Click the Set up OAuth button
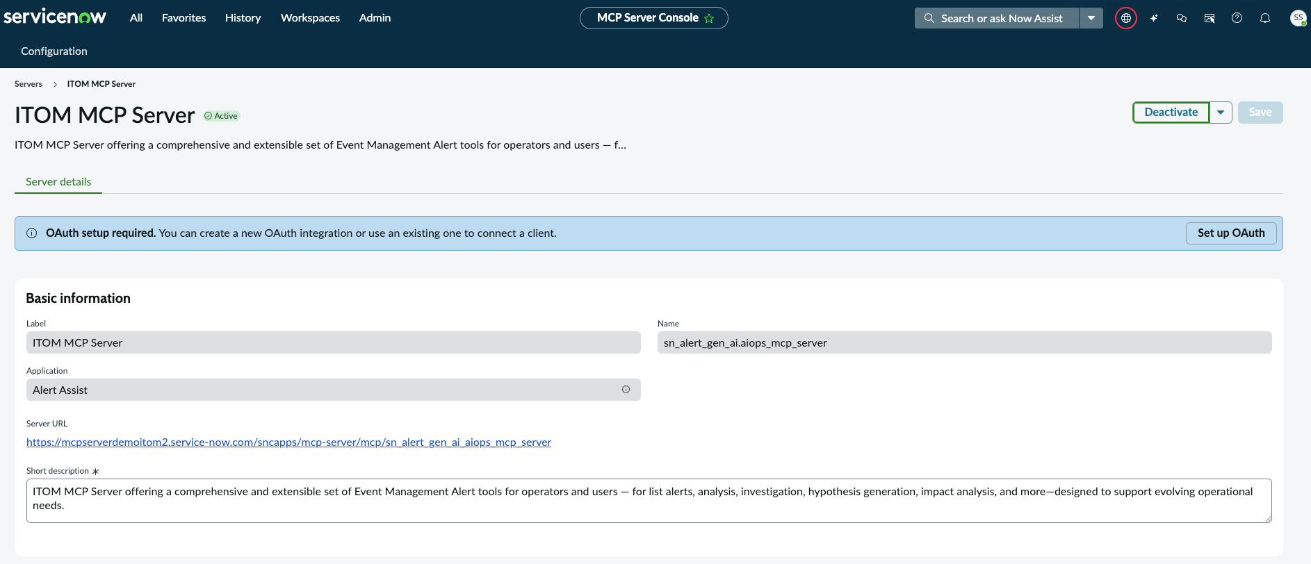Viewport: 1311px width, 564px height. [1231, 233]
